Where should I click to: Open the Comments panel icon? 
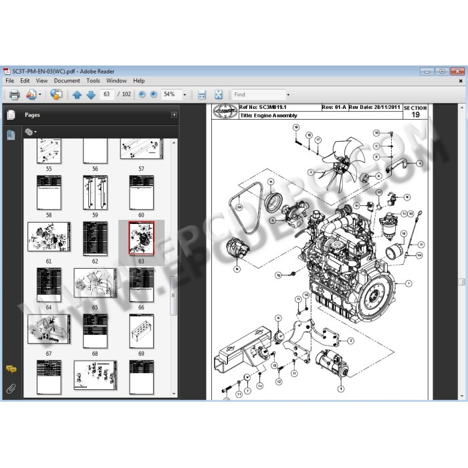[11, 369]
